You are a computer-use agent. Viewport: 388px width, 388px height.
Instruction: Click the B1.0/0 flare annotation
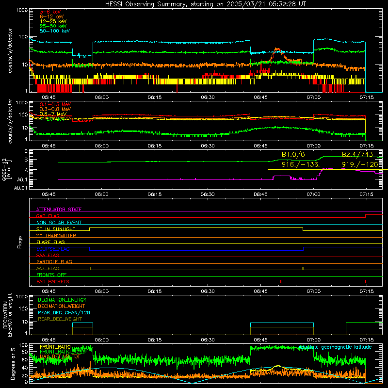[293, 154]
